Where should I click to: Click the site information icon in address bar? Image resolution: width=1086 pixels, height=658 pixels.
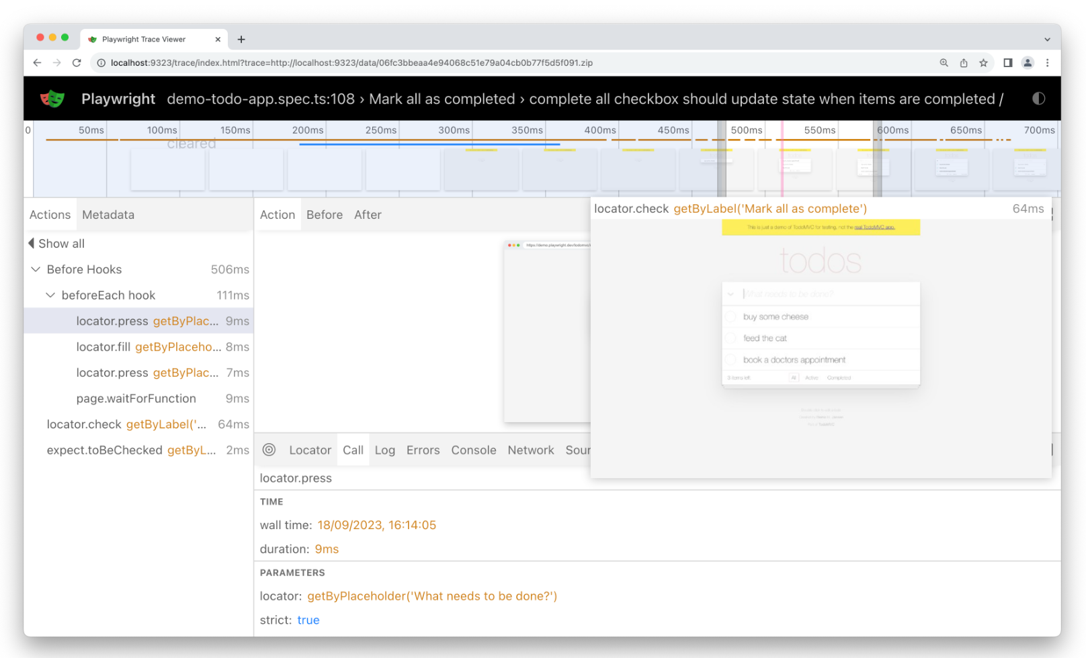pos(101,62)
